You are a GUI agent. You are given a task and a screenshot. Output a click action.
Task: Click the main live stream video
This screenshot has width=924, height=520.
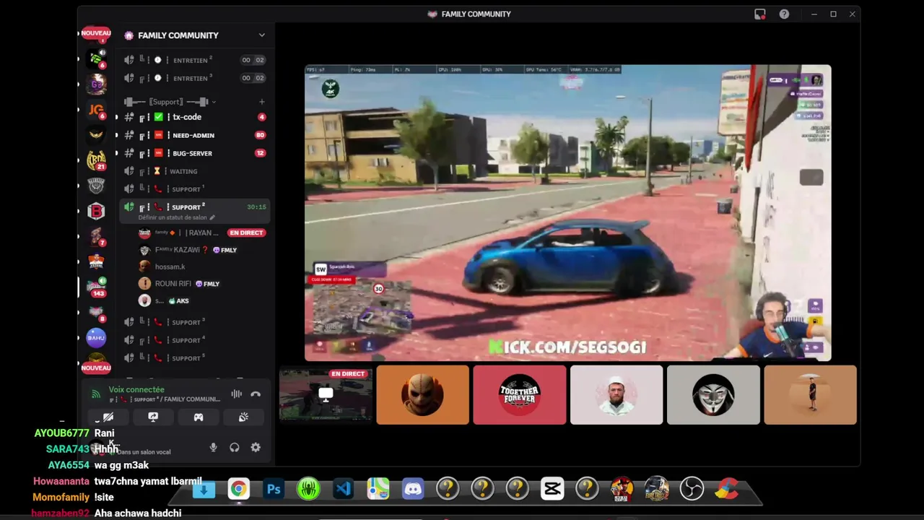click(x=567, y=213)
